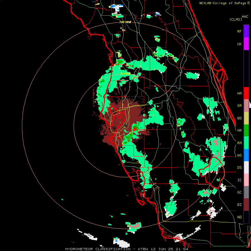Screen dimensions: 251x251
Task: Click the brown BI biological legend swatch
Action: (x=246, y=205)
